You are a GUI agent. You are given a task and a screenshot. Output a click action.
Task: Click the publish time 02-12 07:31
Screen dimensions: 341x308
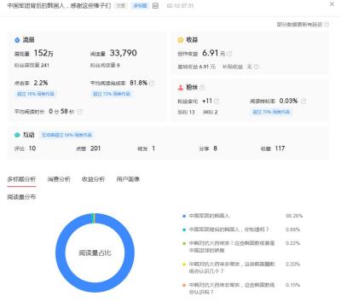pos(180,6)
